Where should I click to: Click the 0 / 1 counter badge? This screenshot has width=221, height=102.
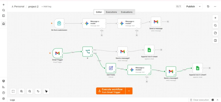pyautogui.click(x=178, y=6)
